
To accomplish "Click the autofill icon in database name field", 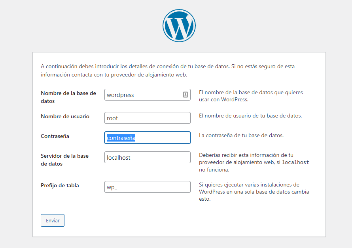I will (x=185, y=95).
